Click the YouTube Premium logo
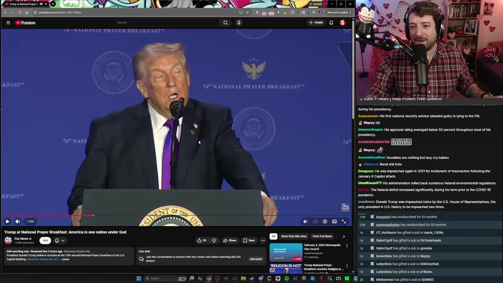Viewport: 503px width, 283px height. [x=26, y=23]
